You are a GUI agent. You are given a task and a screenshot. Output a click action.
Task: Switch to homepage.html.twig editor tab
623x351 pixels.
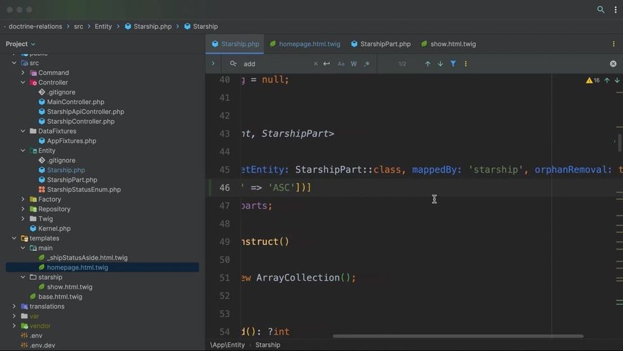pyautogui.click(x=305, y=44)
